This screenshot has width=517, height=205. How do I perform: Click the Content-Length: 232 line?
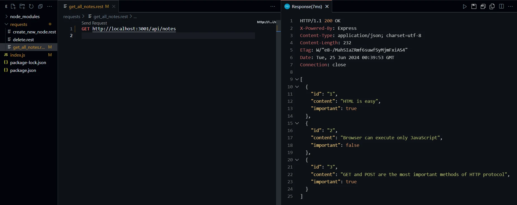pos(325,43)
